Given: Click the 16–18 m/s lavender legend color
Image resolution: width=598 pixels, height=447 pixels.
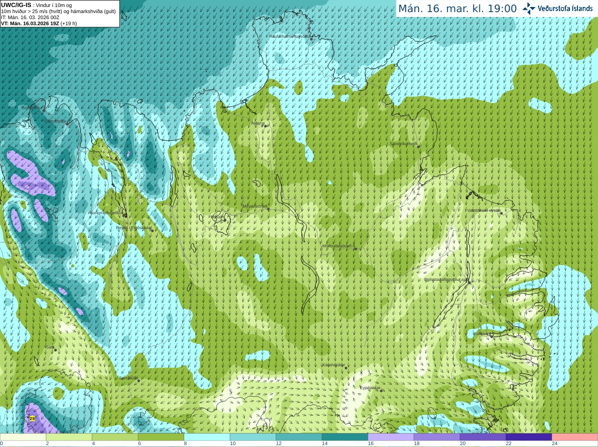Looking at the screenshot, I should 391,437.
